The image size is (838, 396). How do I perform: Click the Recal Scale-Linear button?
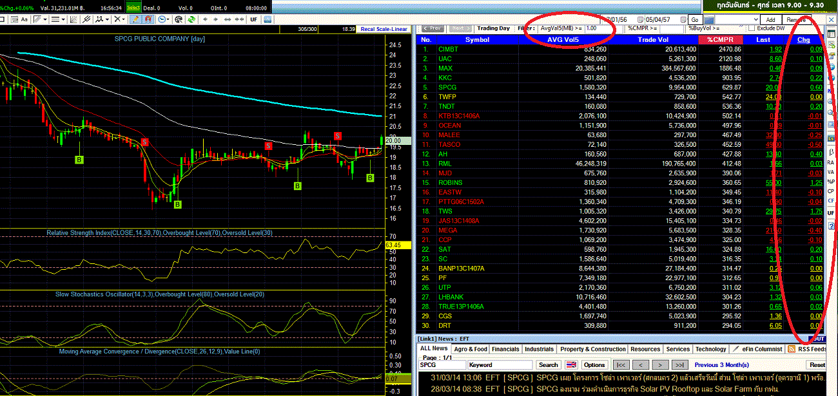384,29
